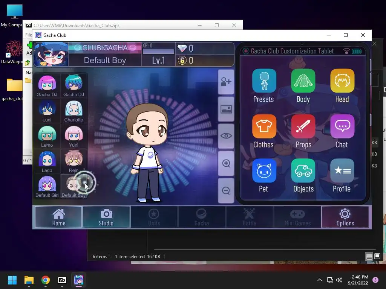Click the background image icon
Screen dimensions: 386x289
pos(226,109)
